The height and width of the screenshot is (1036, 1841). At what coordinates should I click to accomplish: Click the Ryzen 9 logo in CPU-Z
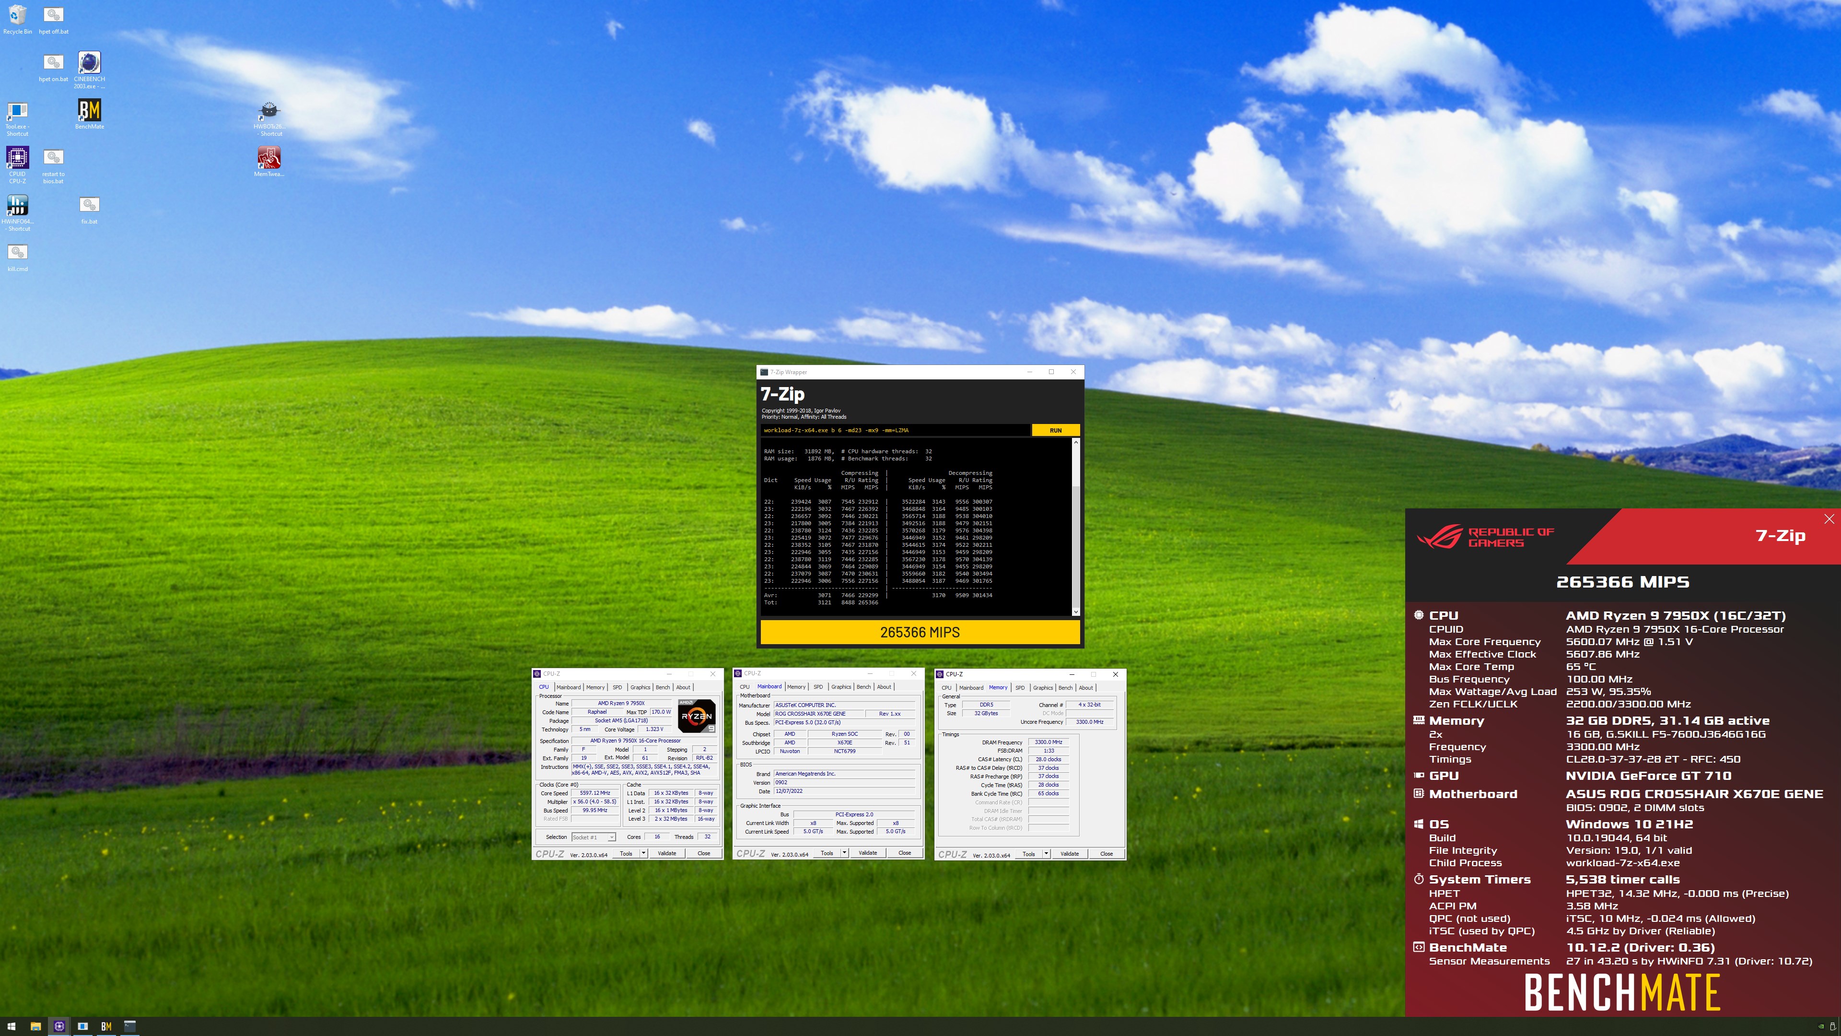coord(697,716)
